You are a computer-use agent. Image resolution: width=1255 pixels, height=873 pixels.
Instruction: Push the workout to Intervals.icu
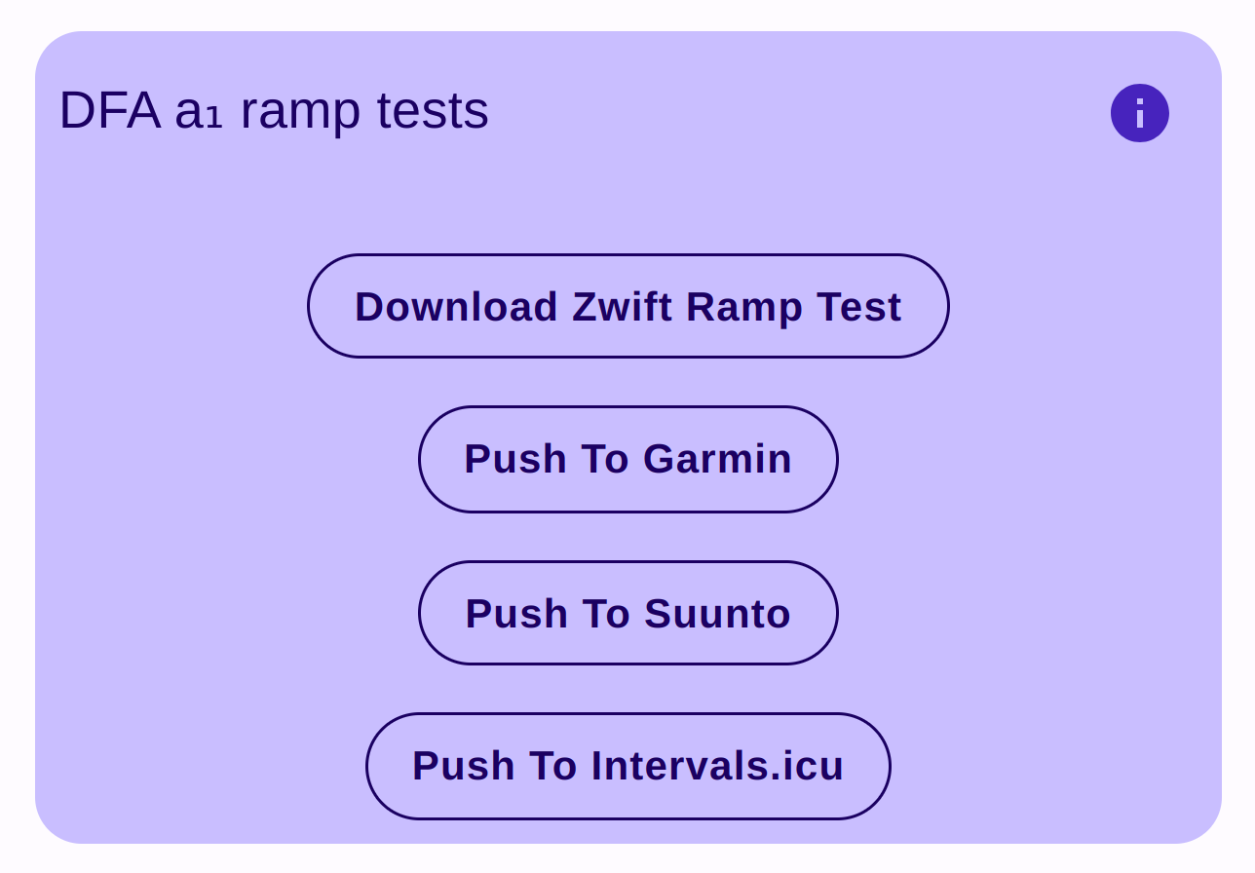click(x=628, y=766)
